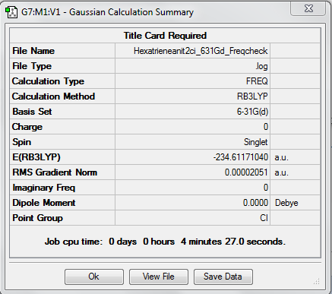
Task: Select the 6-31G(d) basis set value
Action: click(252, 112)
